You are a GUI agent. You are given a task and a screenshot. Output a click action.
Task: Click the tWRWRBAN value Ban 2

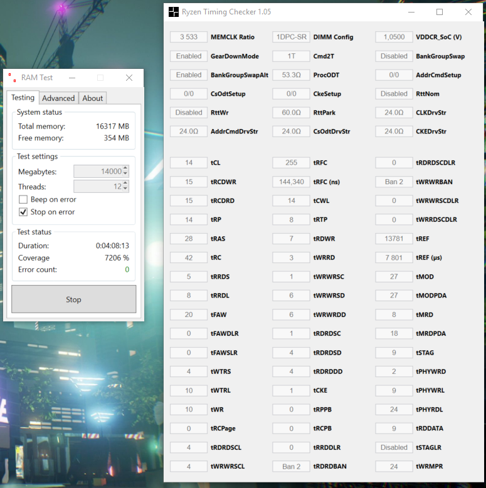click(x=394, y=182)
